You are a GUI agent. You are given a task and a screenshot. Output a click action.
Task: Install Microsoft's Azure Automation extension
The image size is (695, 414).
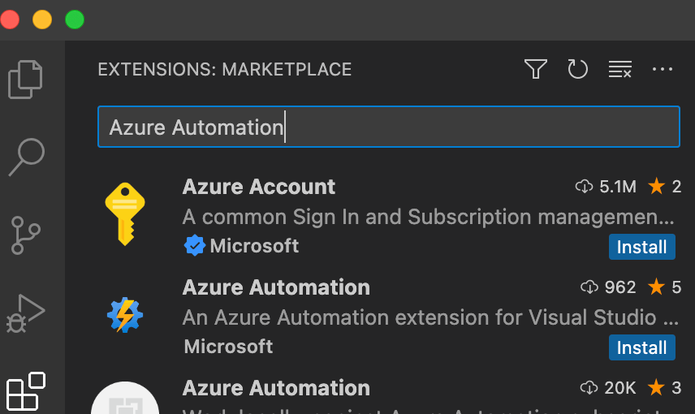tap(641, 347)
